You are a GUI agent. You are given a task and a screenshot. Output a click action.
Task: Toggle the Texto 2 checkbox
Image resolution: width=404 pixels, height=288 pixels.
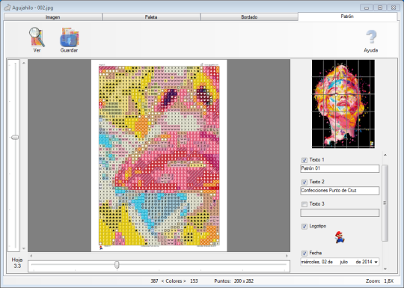point(304,182)
